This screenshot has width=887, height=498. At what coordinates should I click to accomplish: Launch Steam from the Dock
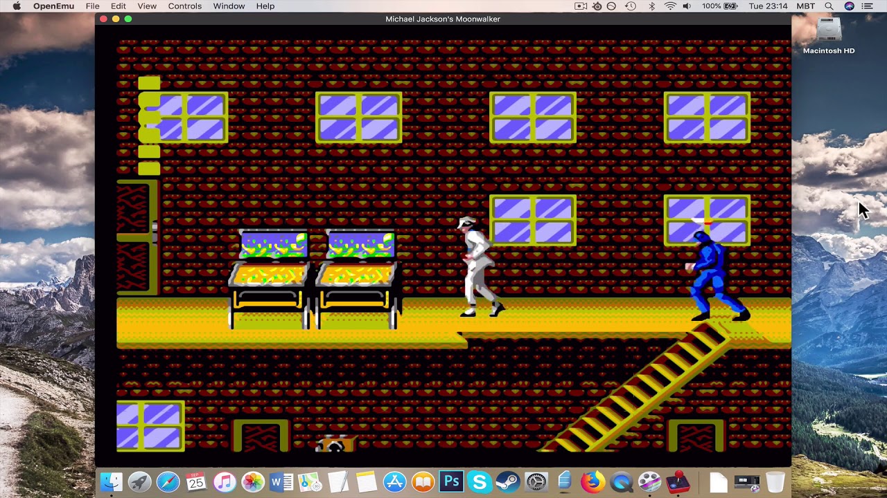[x=508, y=482]
